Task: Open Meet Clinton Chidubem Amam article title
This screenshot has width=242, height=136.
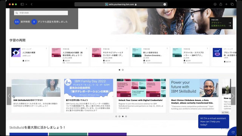Action: 192,102
